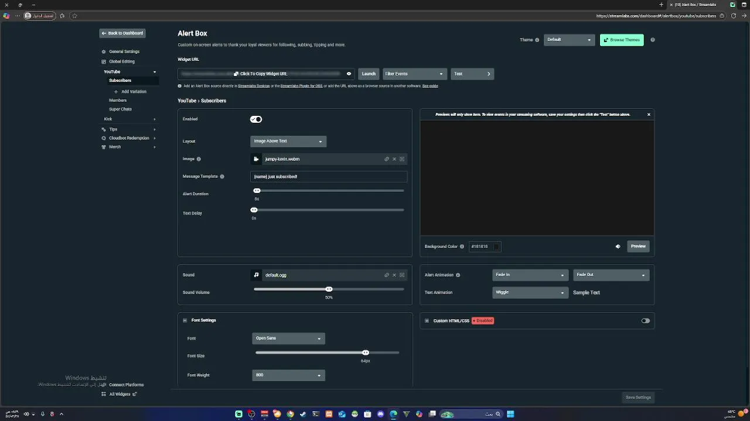Click the Browse Themes button

pyautogui.click(x=622, y=40)
